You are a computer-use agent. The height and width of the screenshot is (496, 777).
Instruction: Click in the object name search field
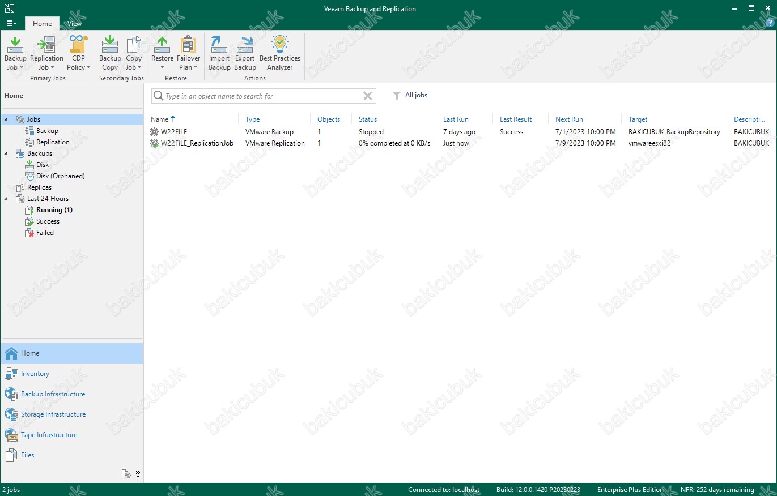click(262, 96)
